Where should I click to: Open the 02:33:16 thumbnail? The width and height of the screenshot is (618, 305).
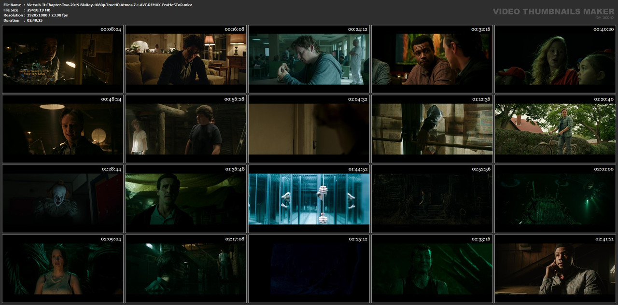(432, 269)
